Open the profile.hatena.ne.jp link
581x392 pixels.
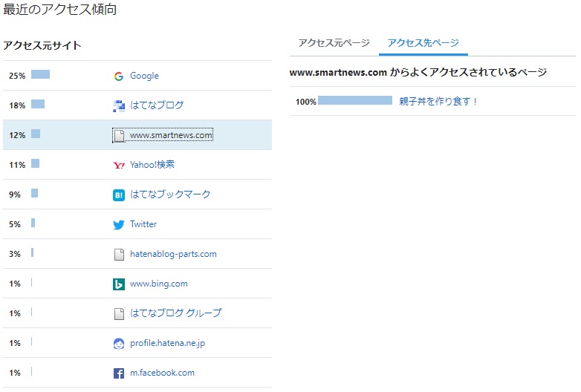(167, 343)
